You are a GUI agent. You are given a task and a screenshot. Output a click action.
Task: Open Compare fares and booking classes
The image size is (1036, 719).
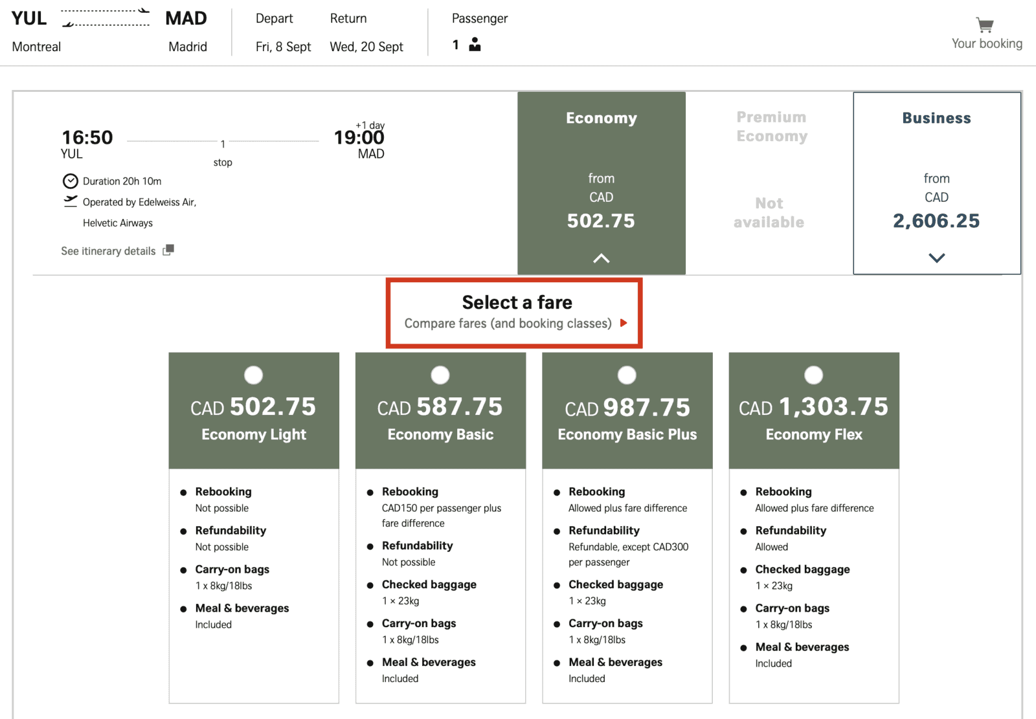click(508, 324)
